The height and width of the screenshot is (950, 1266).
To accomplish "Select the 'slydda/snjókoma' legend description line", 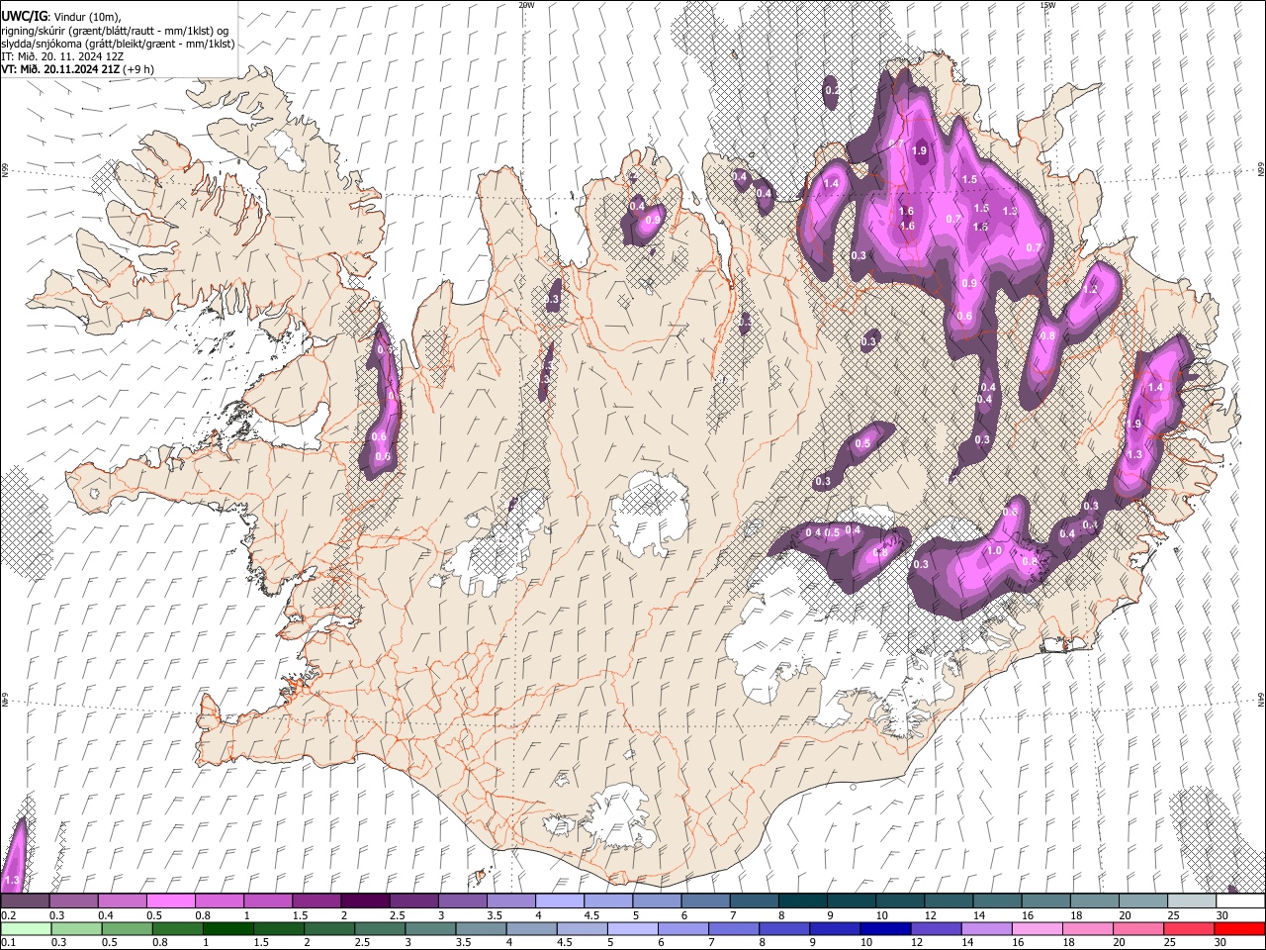I will pos(118,45).
